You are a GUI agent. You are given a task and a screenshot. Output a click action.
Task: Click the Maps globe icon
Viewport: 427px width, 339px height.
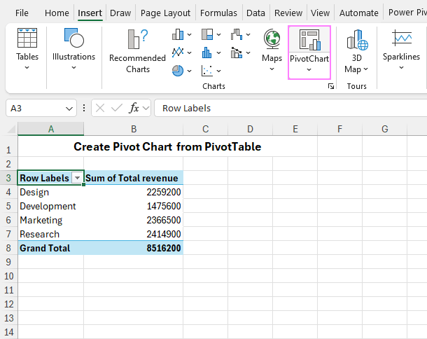(272, 39)
